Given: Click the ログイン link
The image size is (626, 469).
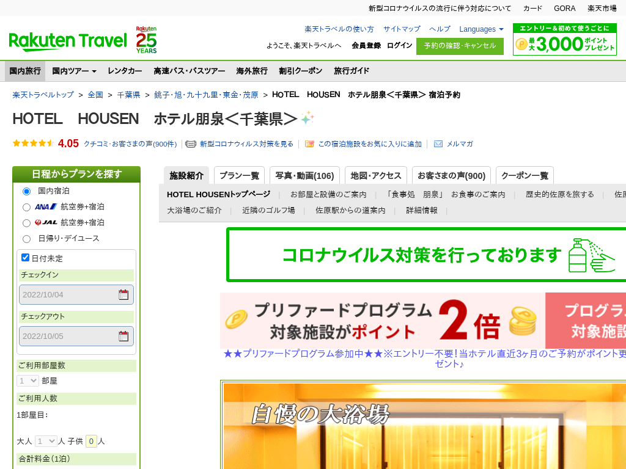Looking at the screenshot, I should tap(399, 45).
